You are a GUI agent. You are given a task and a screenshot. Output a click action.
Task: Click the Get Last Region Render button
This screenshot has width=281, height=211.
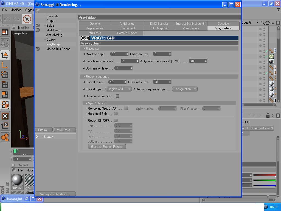107,147
